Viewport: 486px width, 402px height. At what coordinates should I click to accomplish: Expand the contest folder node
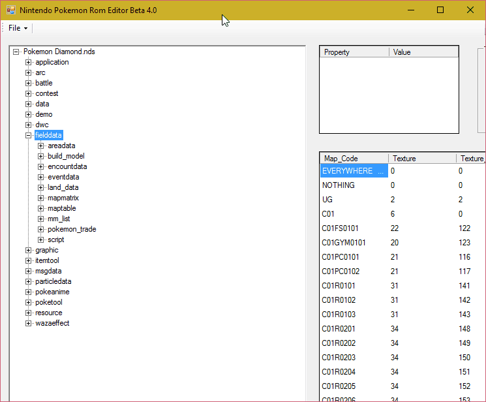coord(28,94)
